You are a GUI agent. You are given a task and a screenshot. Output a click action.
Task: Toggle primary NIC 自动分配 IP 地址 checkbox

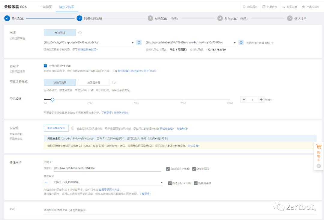(x=168, y=169)
